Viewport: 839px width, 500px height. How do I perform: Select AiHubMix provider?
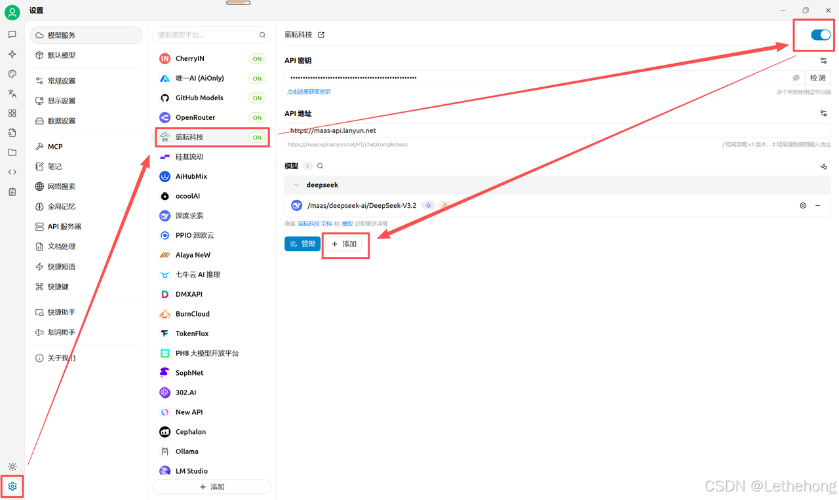[x=212, y=176]
